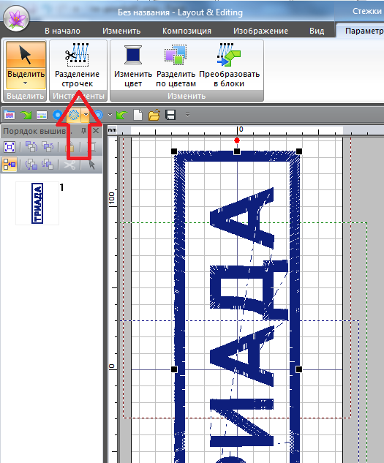Open the design database folder icon

click(x=10, y=115)
